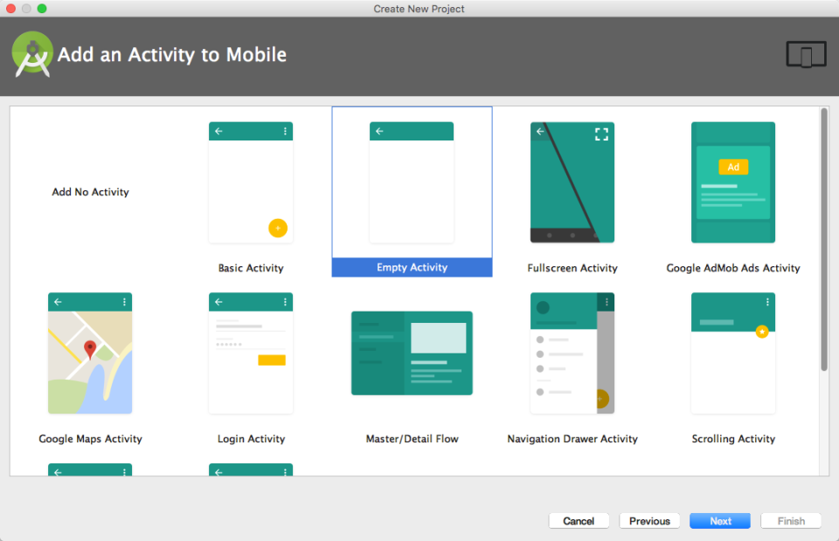Select Google AdMob Ads Activity template
Image resolution: width=839 pixels, height=541 pixels.
[x=733, y=182]
